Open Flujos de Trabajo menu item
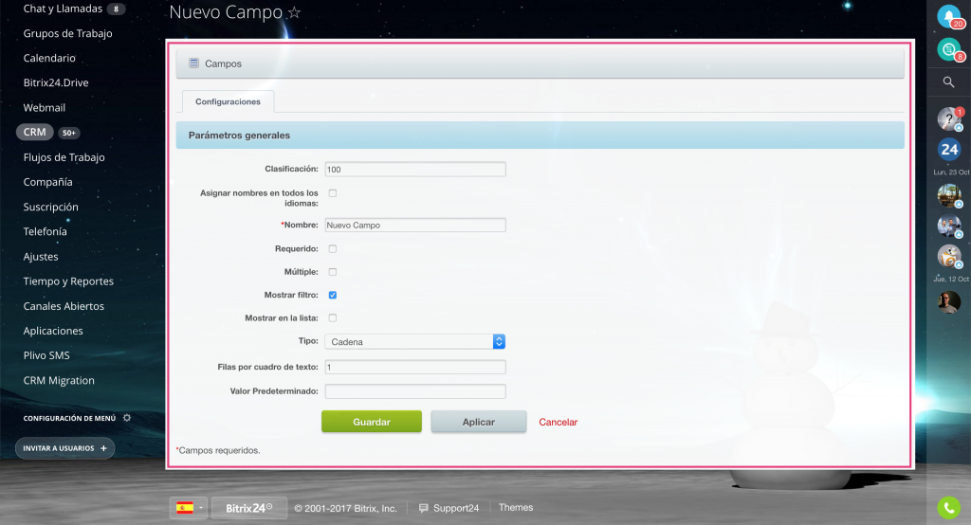Viewport: 971px width, 525px height. (x=64, y=157)
